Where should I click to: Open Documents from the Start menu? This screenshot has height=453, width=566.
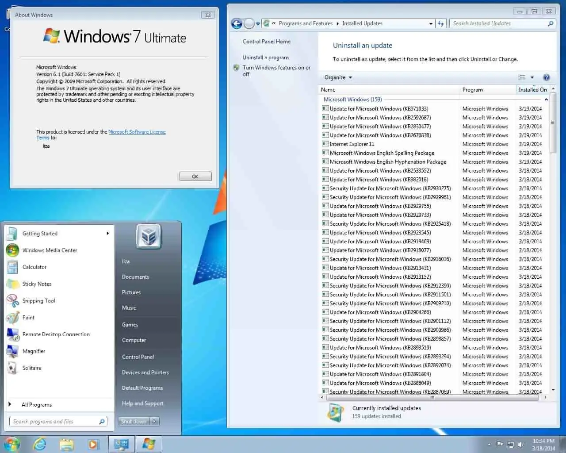135,277
